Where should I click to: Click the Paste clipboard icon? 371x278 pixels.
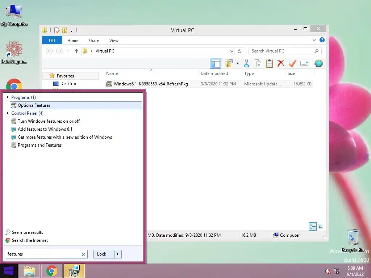(x=269, y=63)
